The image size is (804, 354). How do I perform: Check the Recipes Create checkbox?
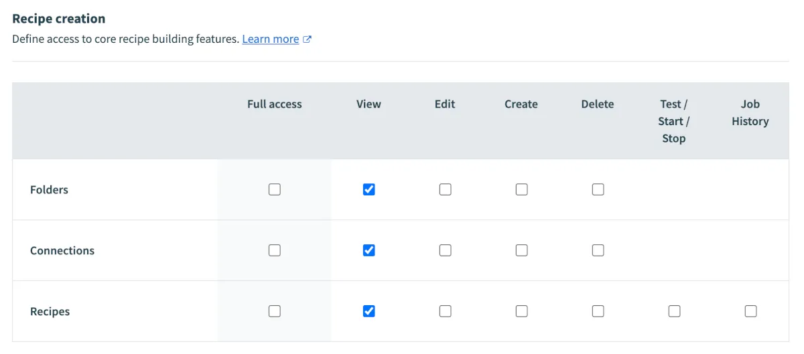521,311
